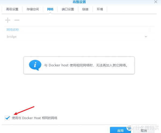Viewport: 161px width, 133px height.
Task: Click the minus icon to remove network
Action: pos(17,20)
